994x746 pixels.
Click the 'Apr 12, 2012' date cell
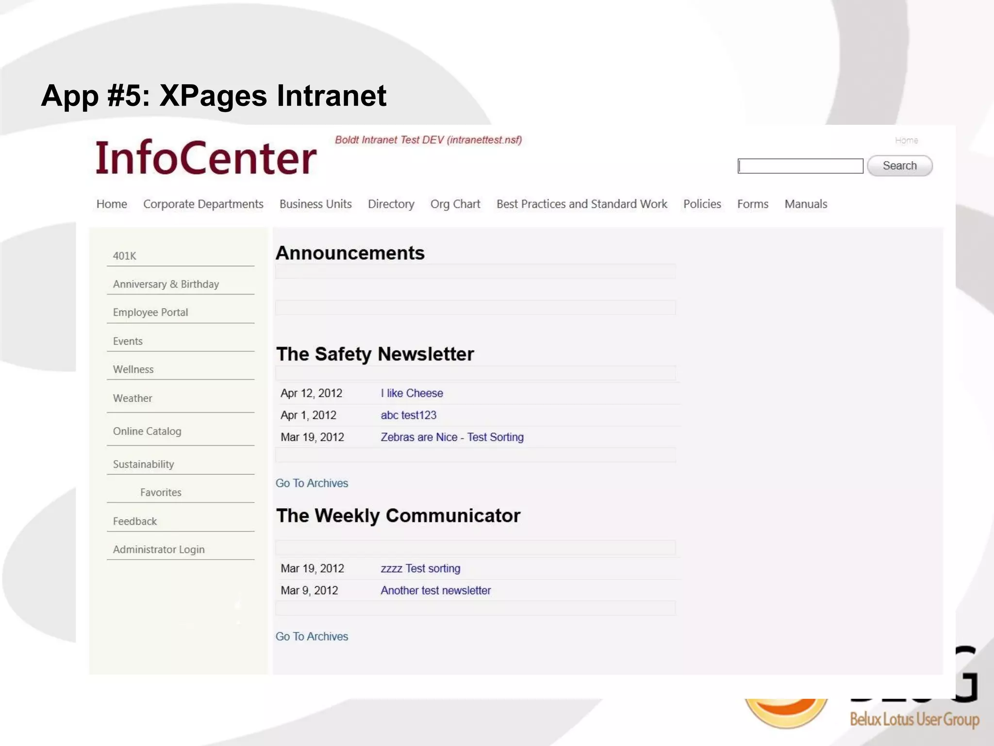(x=311, y=393)
